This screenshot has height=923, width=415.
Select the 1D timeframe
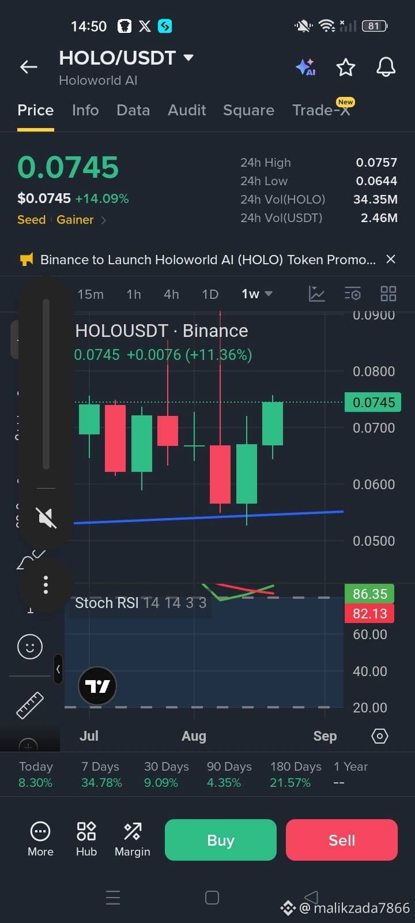coord(210,294)
